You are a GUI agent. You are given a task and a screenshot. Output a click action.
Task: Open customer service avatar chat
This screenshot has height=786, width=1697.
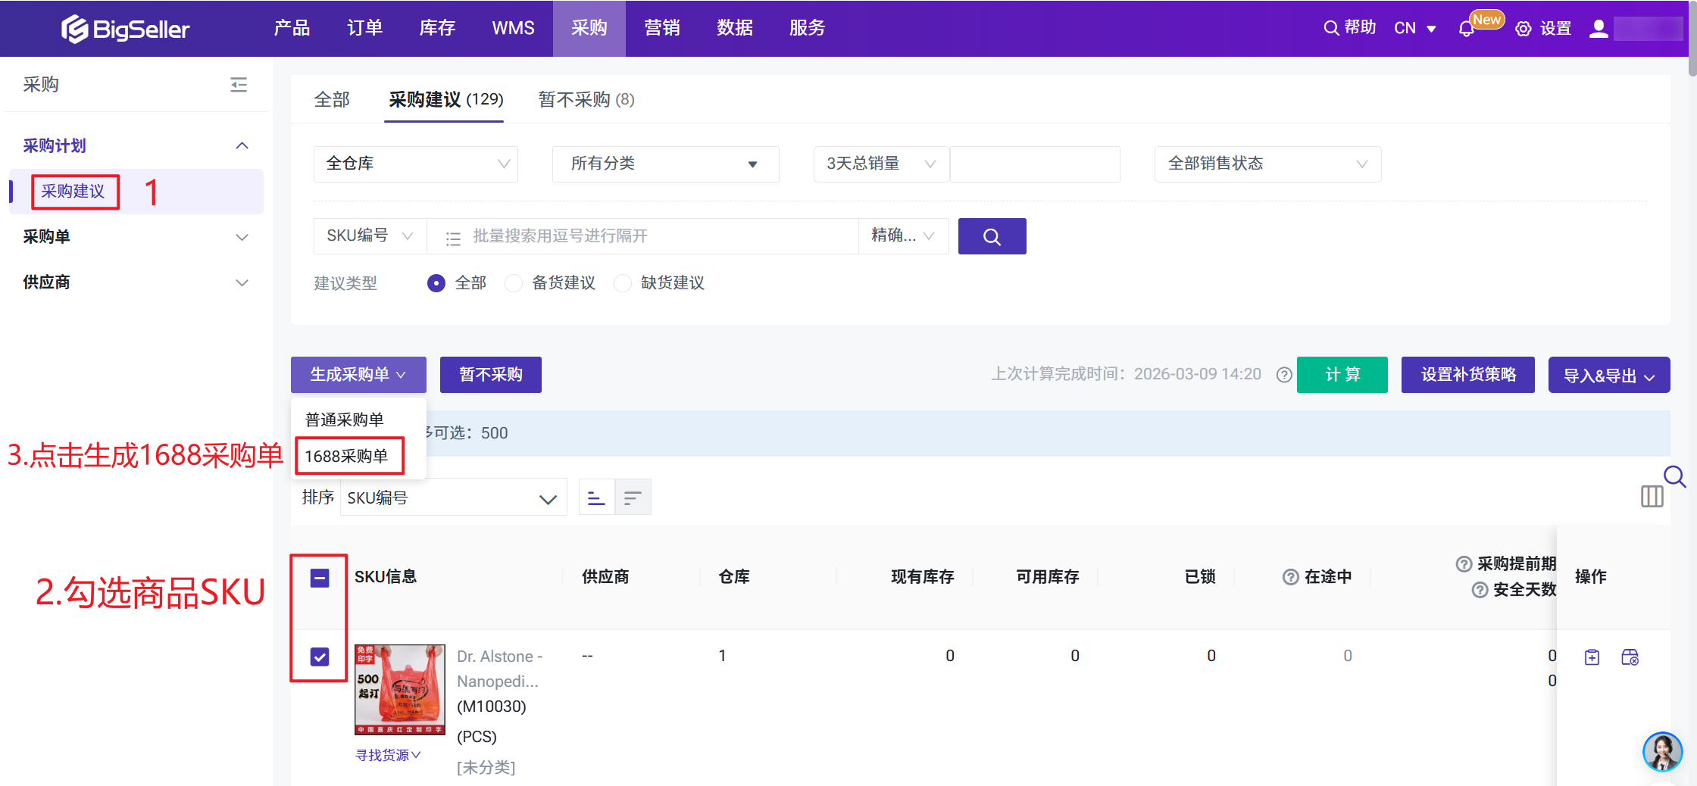click(1662, 751)
